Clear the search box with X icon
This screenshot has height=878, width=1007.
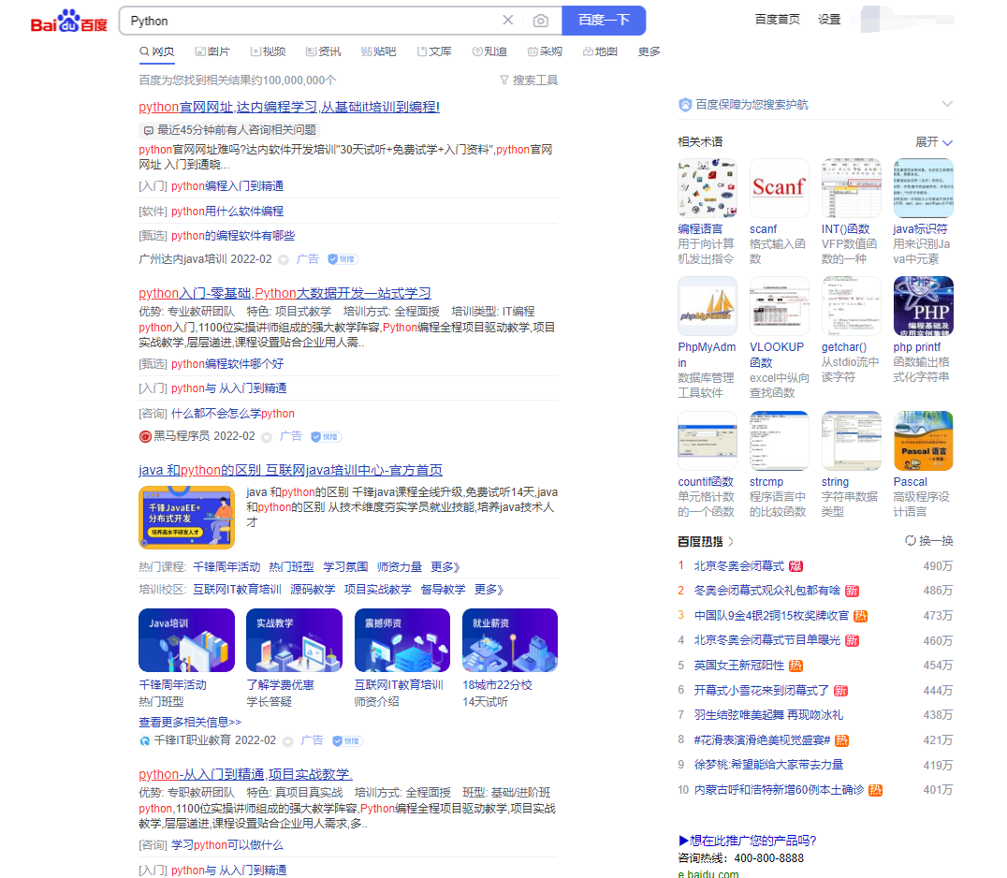click(x=508, y=20)
